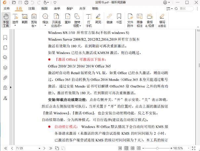Switch to continuous facing view
Screen dimensions: 200x151
coord(139,148)
